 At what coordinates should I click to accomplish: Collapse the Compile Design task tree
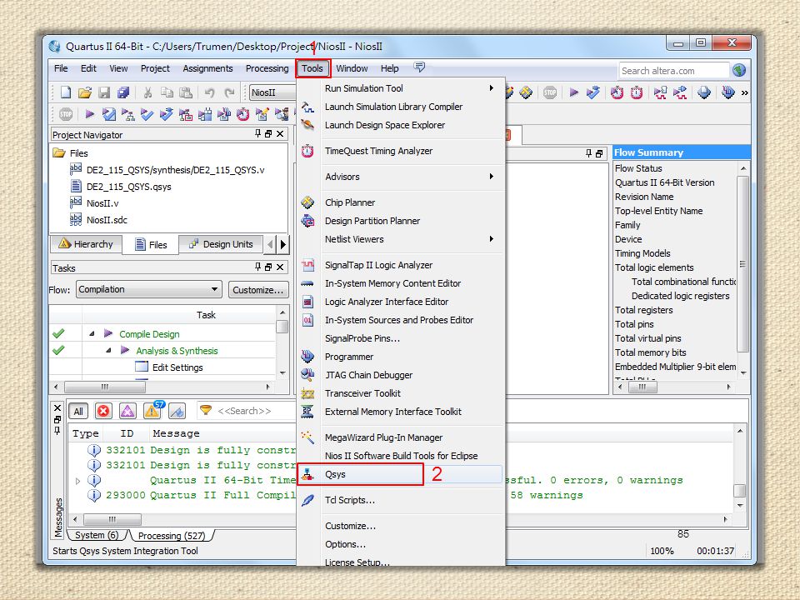92,333
